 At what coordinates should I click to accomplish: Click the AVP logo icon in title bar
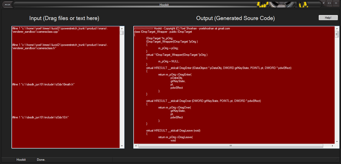click(7, 5)
